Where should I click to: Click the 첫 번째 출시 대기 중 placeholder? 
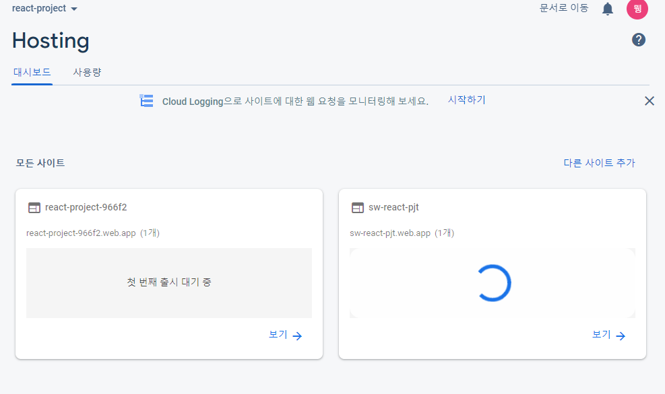[169, 282]
